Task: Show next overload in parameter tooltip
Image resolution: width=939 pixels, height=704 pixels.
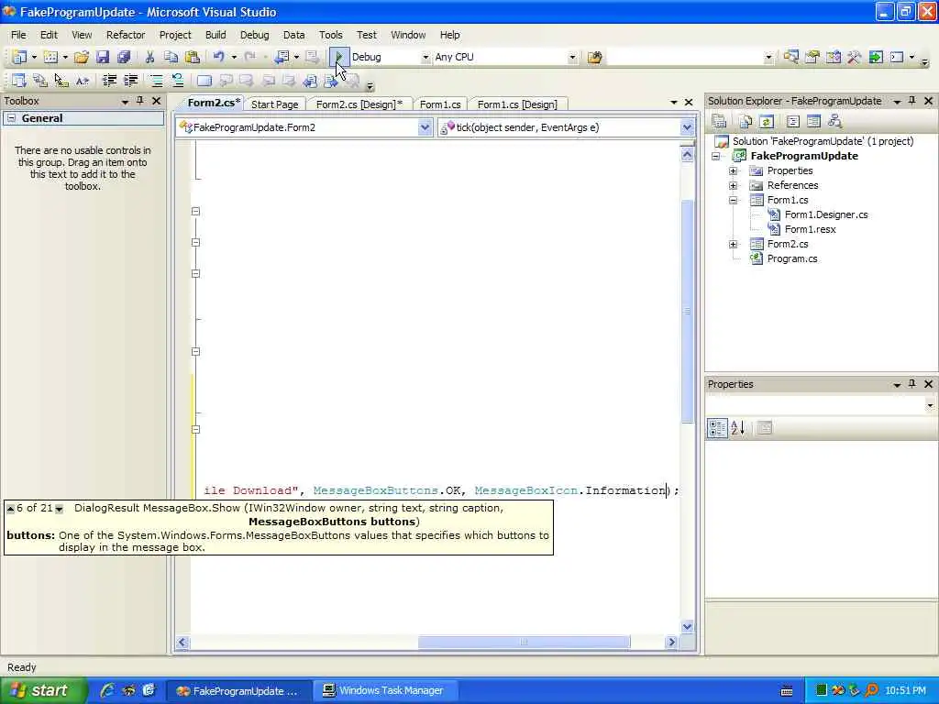Action: point(59,509)
